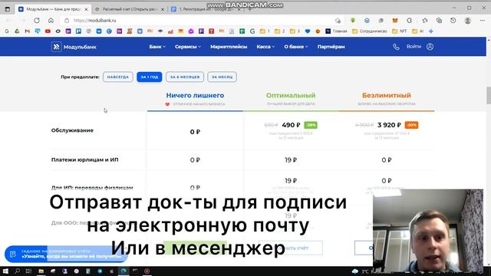Image resolution: width=491 pixels, height=276 pixels.
Task: Open the phone contact icon in the header
Action: [396, 47]
